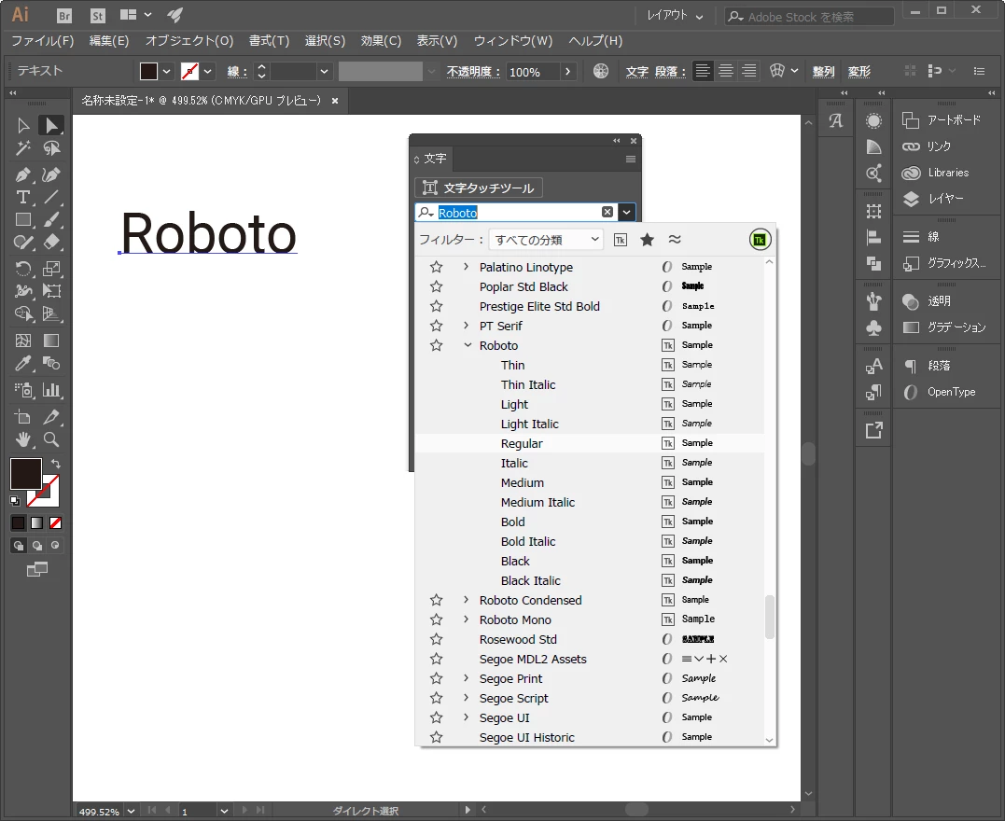Favorite the Poplar Std Black star

pyautogui.click(x=437, y=286)
